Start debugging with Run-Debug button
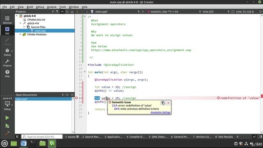 coord(7,125)
